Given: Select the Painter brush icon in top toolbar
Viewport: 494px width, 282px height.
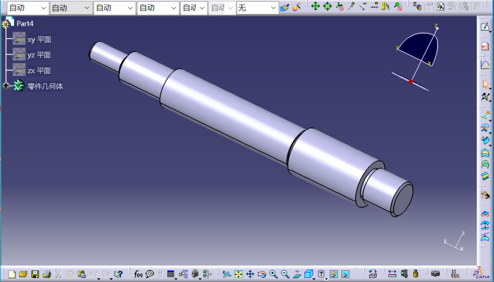Looking at the screenshot, I should coord(284,7).
